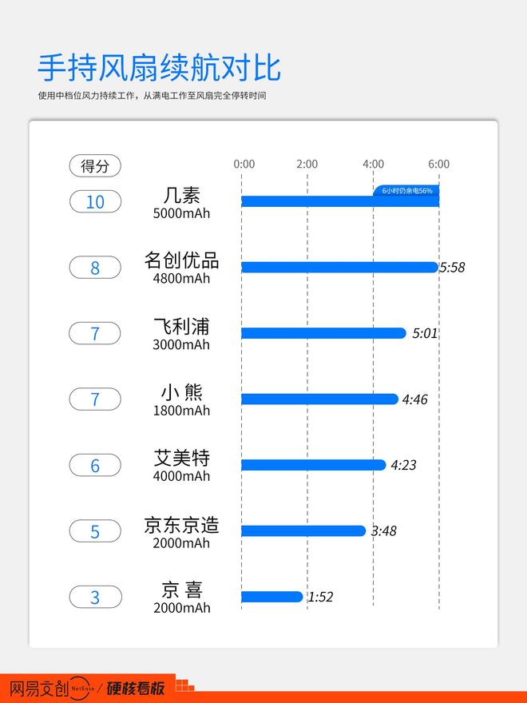Screen dimensions: 527x703
Task: Click the 京东京造 brand name
Action: (181, 525)
